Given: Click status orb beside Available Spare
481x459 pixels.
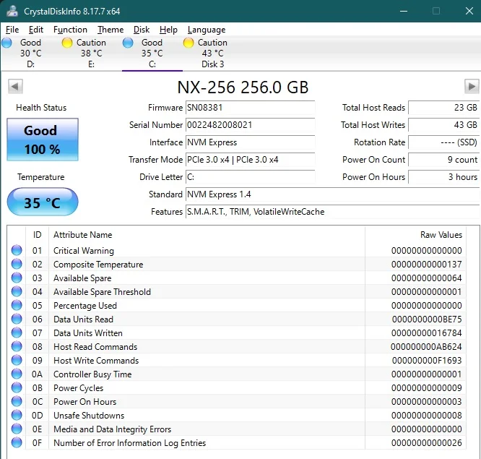Looking at the screenshot, I should point(17,278).
